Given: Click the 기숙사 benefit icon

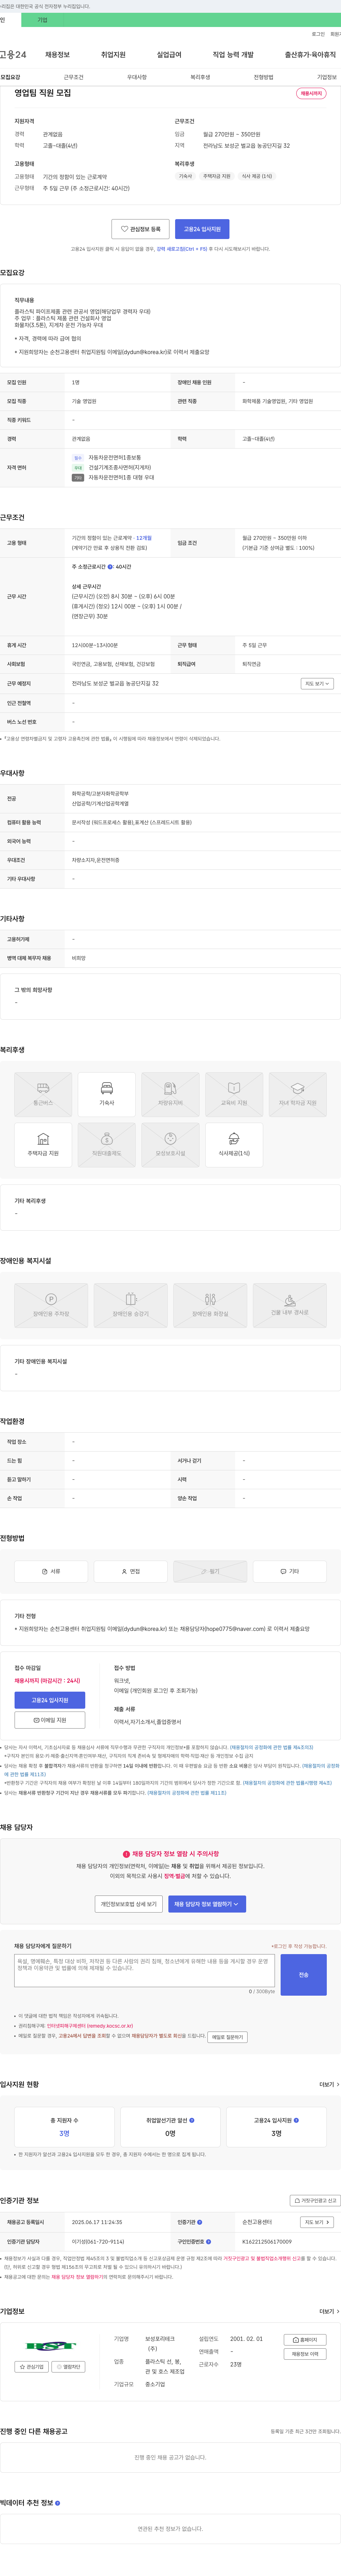Looking at the screenshot, I should pos(107,1094).
